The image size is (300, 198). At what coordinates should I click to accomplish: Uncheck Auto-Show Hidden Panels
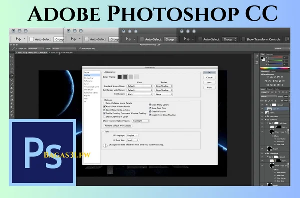pos(104,106)
